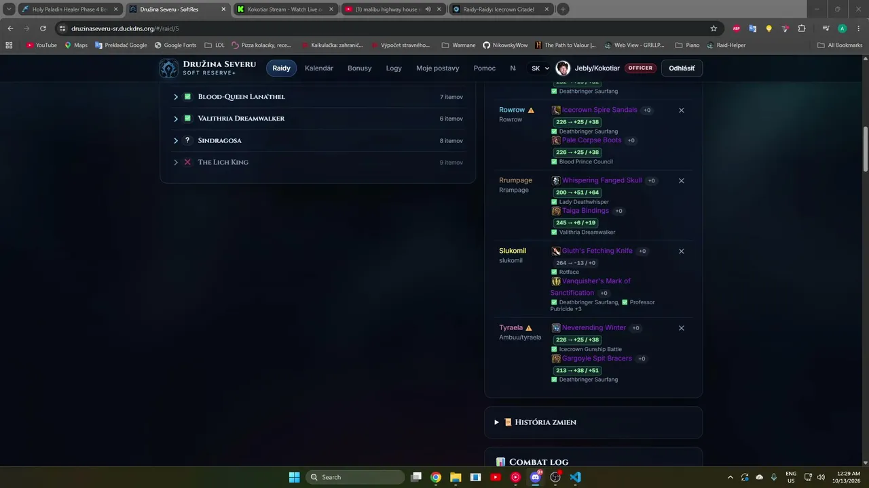Viewport: 869px width, 488px height.
Task: Bookmark this page with the star icon
Action: click(x=714, y=28)
